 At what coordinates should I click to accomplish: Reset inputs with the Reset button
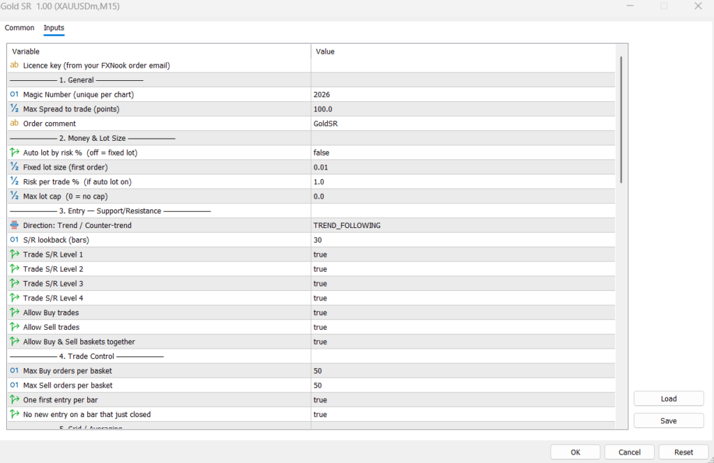(x=683, y=452)
